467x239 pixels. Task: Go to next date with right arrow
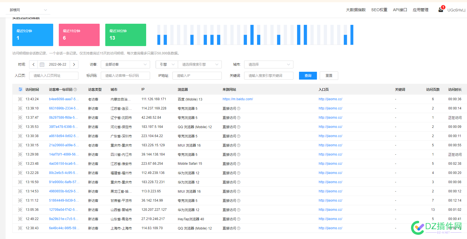click(x=74, y=64)
